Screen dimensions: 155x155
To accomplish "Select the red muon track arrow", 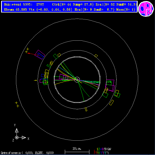I will 33,54.
